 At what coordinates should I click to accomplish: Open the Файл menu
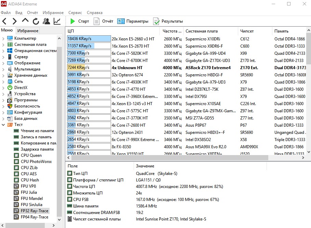pyautogui.click(x=5, y=13)
